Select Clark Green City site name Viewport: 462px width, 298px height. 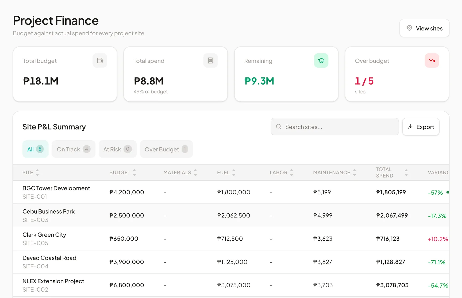(44, 235)
